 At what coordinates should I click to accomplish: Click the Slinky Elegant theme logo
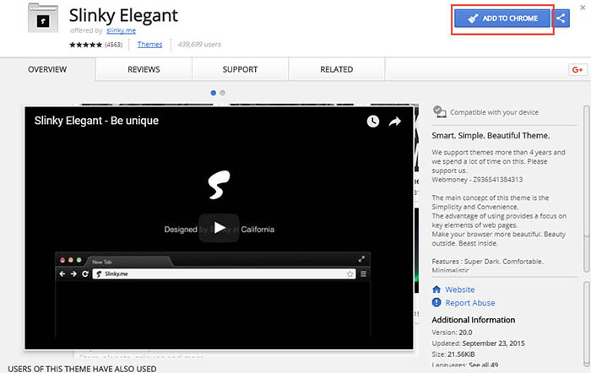point(43,18)
